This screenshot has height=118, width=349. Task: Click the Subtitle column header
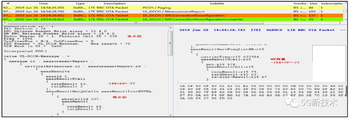point(217,4)
